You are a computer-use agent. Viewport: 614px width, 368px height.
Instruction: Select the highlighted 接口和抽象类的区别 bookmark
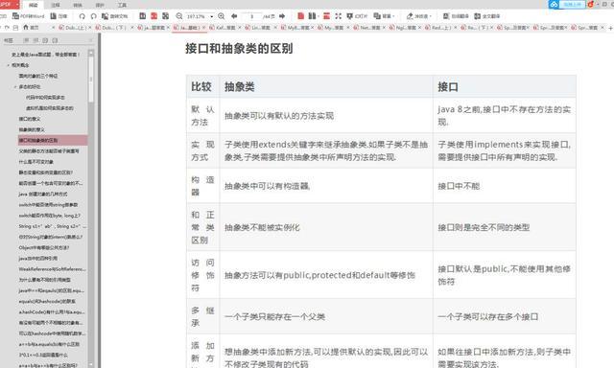click(53, 140)
